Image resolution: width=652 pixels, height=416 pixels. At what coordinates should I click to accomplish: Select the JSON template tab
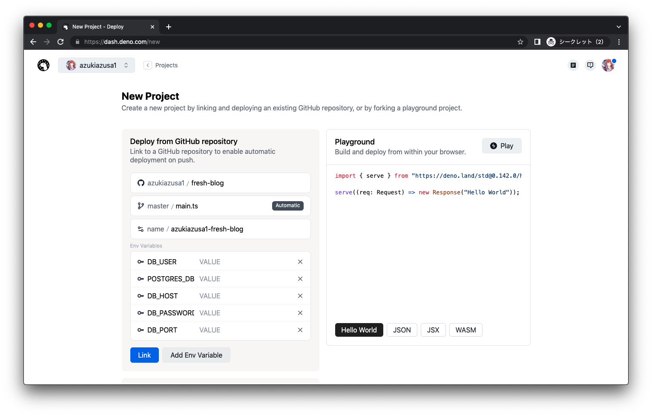(x=402, y=330)
